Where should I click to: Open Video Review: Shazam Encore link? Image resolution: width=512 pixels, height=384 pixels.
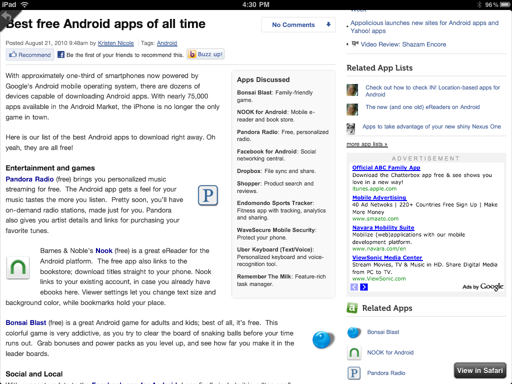pos(403,44)
